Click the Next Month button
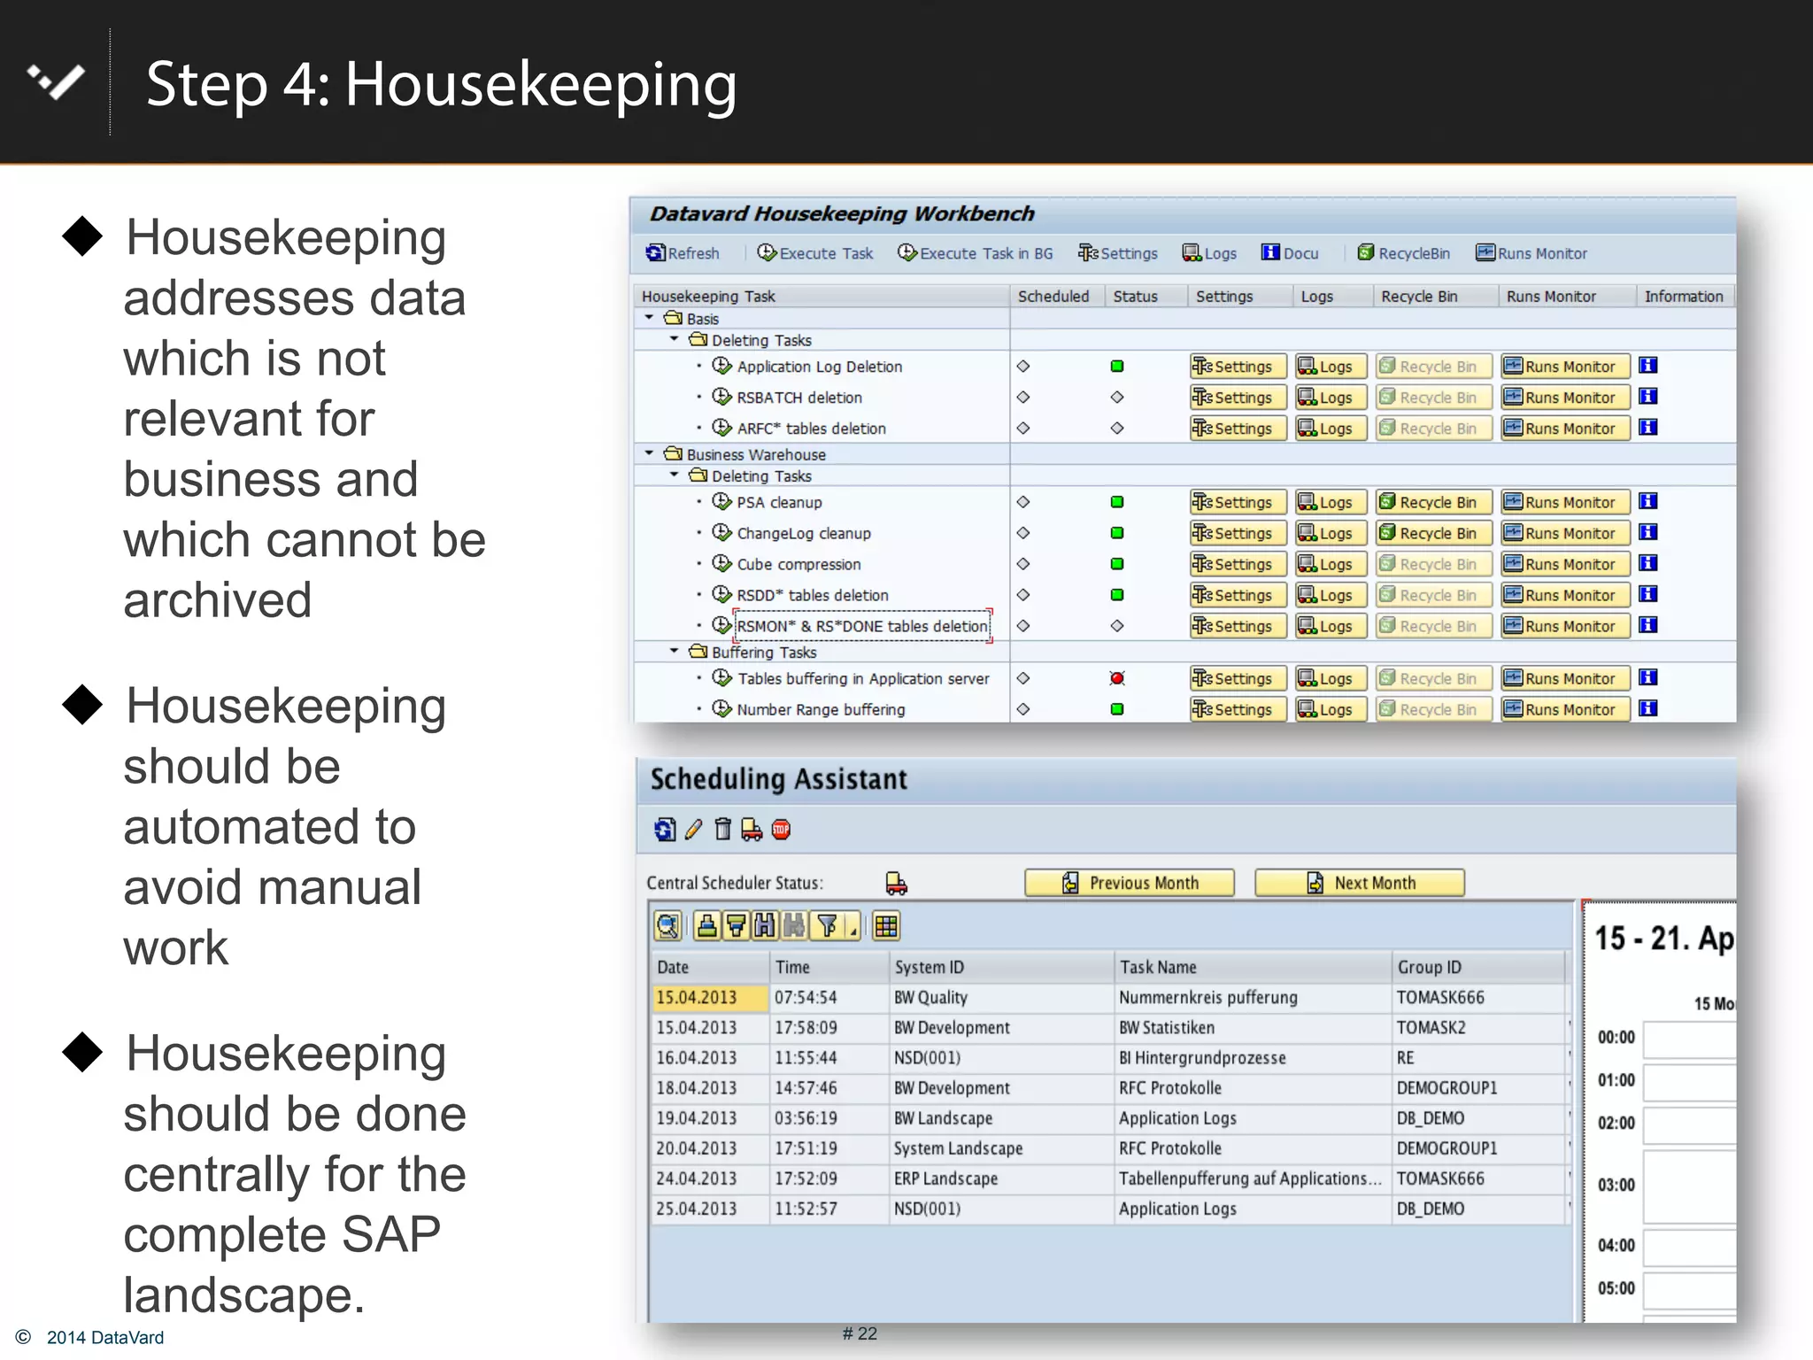Image resolution: width=1813 pixels, height=1360 pixels. pyautogui.click(x=1360, y=883)
